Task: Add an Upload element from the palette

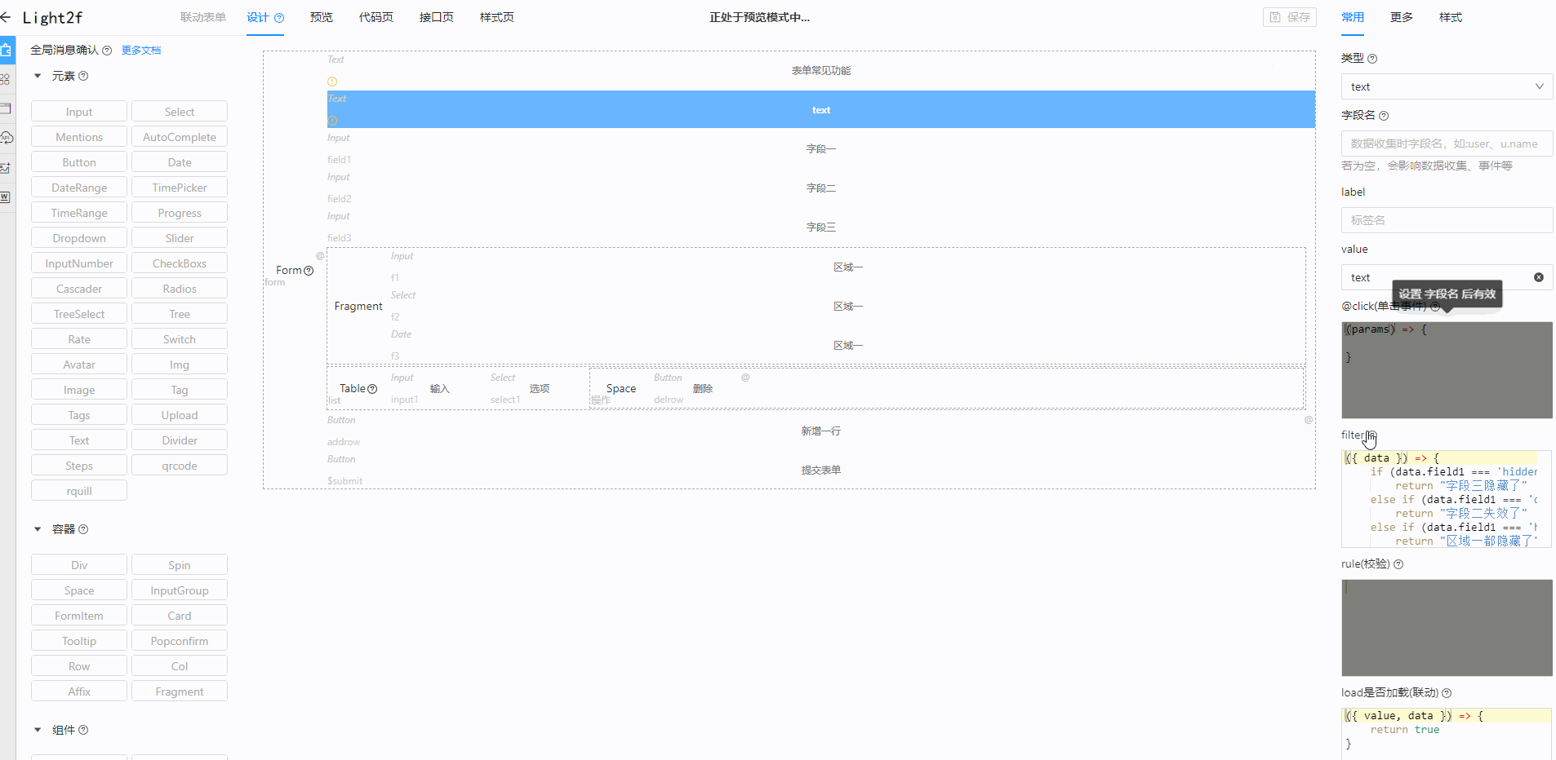Action: coord(180,415)
